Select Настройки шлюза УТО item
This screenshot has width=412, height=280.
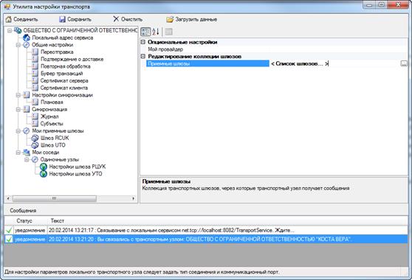75,174
